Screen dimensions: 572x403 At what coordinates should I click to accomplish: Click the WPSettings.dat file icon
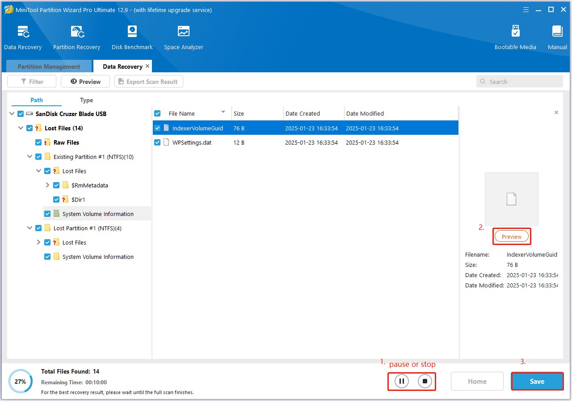pyautogui.click(x=166, y=142)
